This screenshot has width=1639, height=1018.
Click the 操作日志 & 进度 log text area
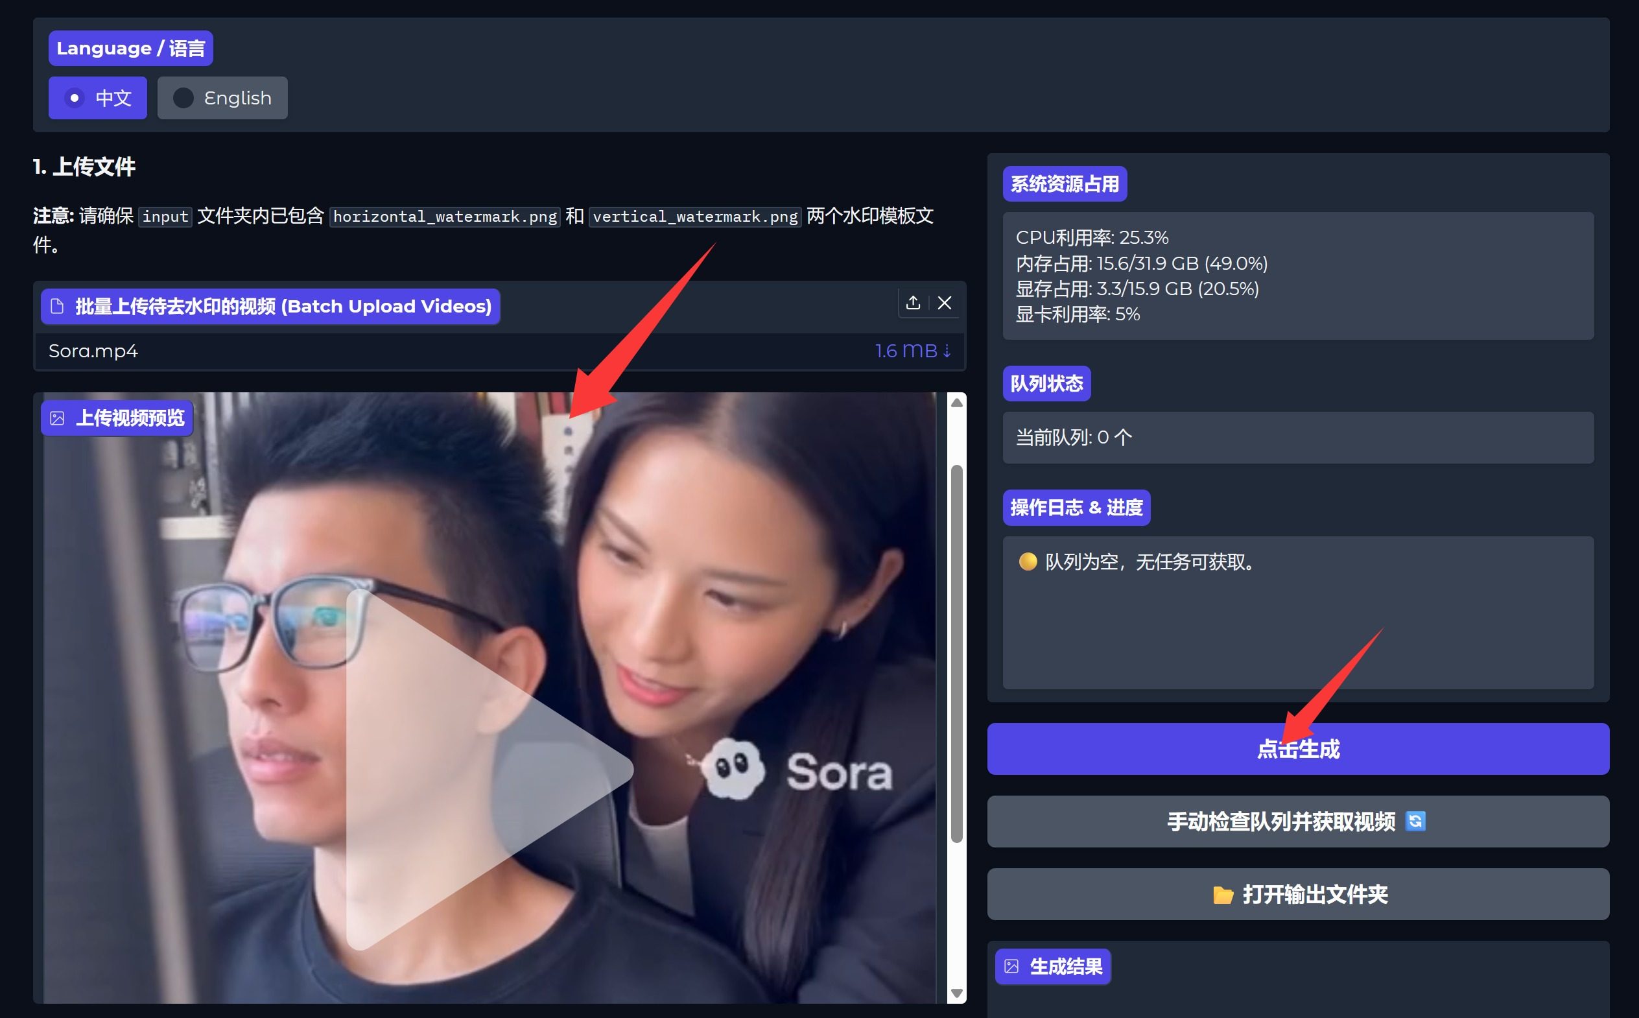pyautogui.click(x=1297, y=613)
